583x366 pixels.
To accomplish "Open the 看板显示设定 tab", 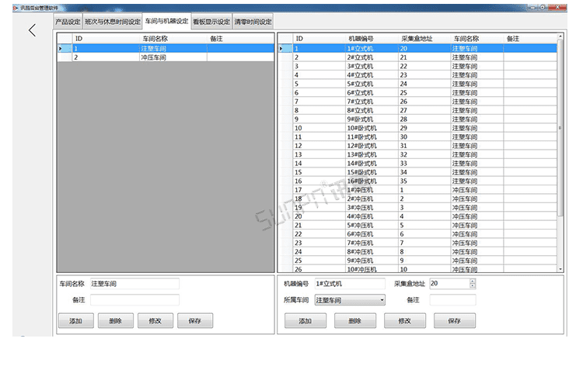I will click(211, 21).
